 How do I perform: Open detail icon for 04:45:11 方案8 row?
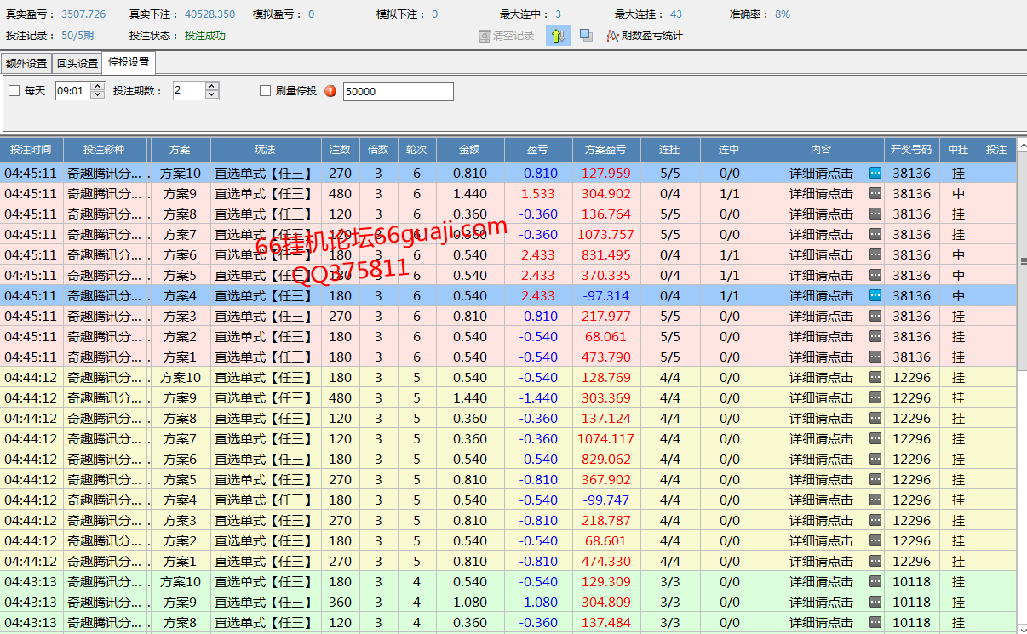pos(875,214)
